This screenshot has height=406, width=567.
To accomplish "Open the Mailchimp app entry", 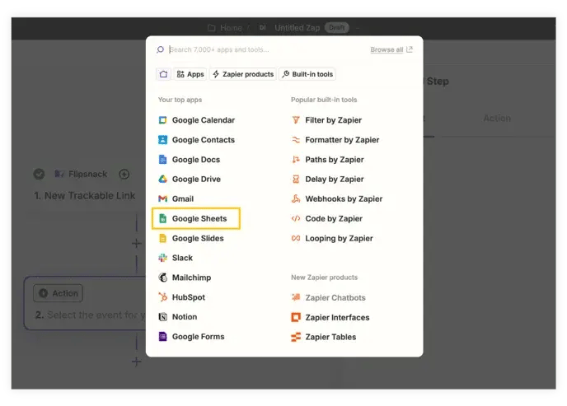I will (x=185, y=278).
